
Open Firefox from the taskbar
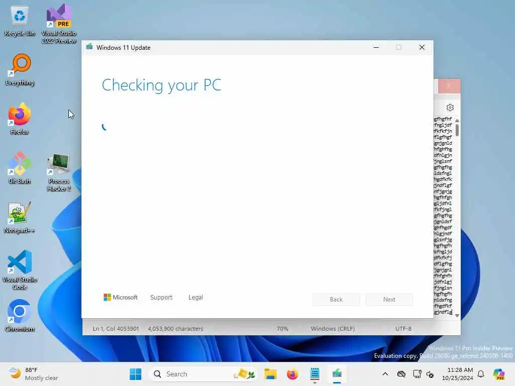[292, 374]
